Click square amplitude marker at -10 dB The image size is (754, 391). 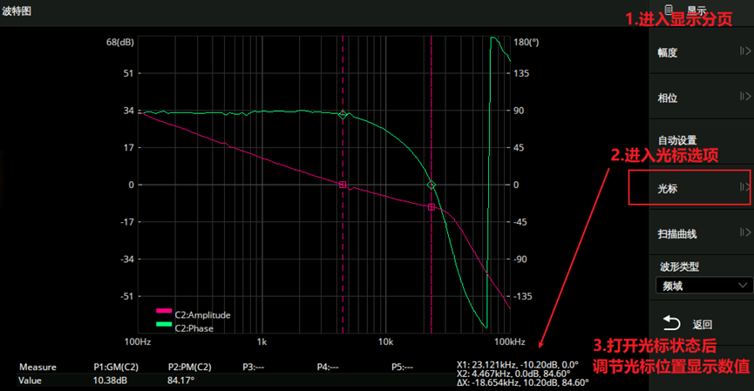[431, 207]
